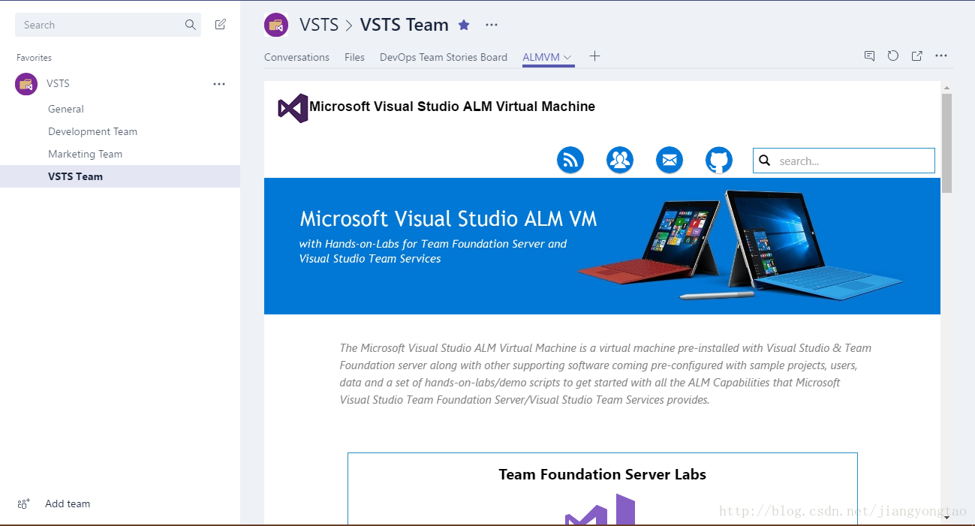Viewport: 975px width, 526px height.
Task: Click the Favorites section label
Action: pyautogui.click(x=34, y=57)
